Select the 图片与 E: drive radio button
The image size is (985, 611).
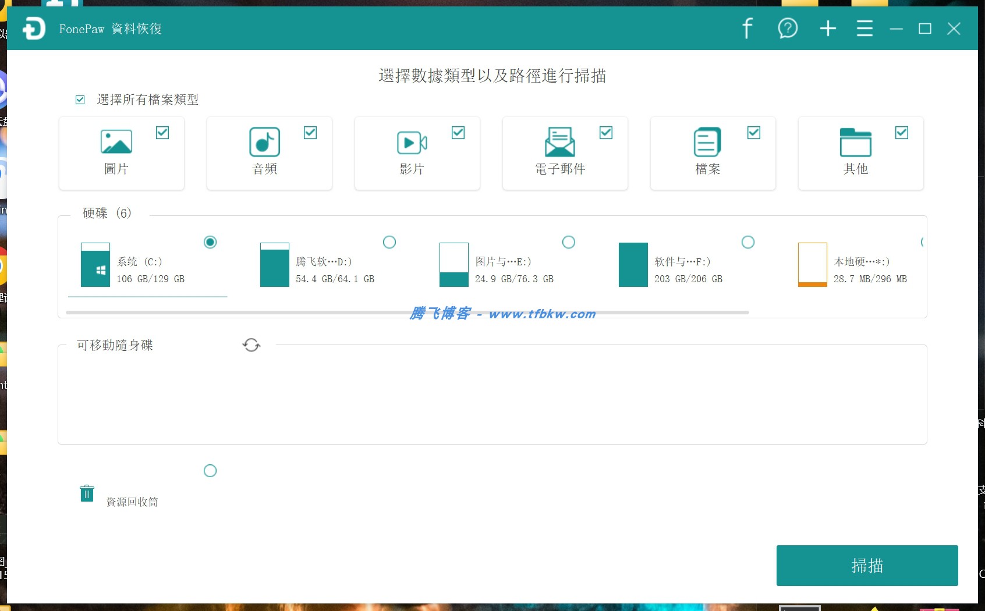tap(569, 242)
